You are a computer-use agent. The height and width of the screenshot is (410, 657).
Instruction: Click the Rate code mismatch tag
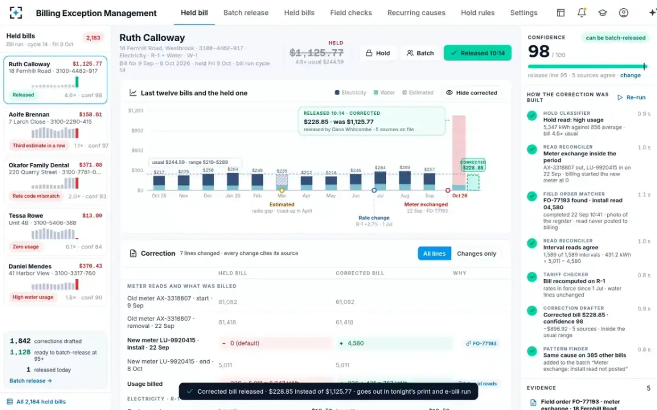[36, 196]
